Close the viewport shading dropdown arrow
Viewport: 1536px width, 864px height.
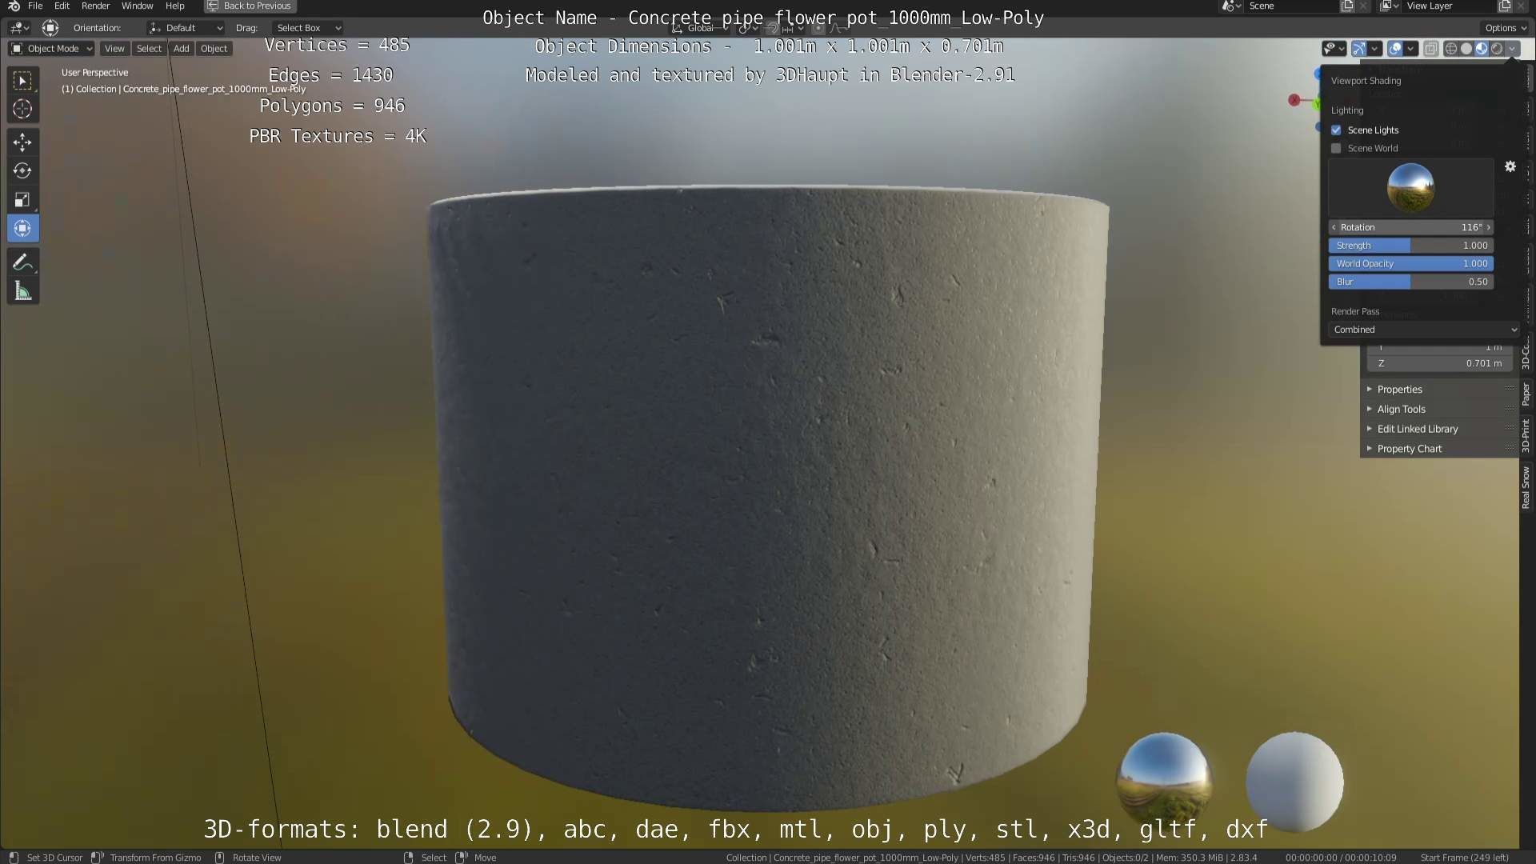[1512, 49]
